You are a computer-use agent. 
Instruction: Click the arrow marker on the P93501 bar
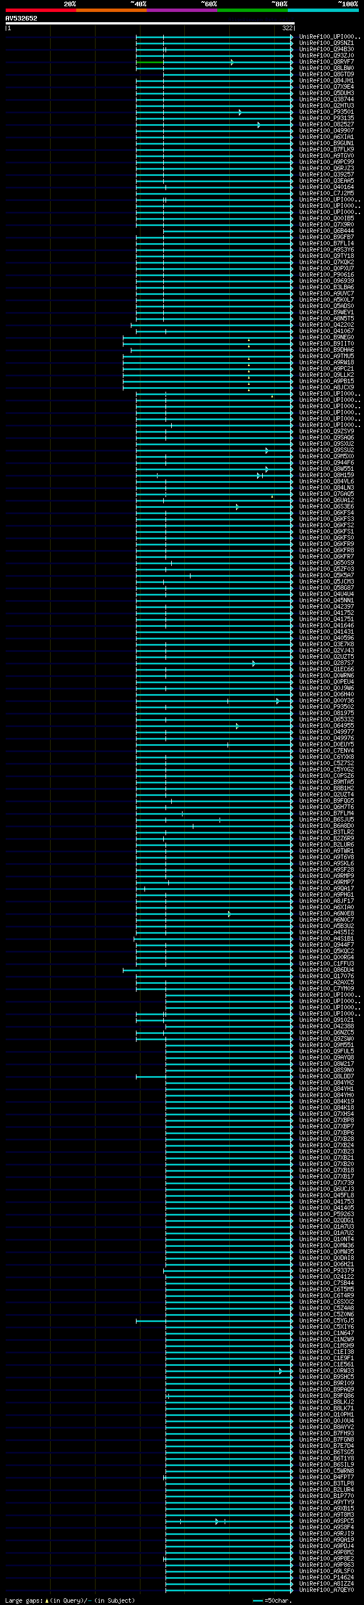(240, 113)
